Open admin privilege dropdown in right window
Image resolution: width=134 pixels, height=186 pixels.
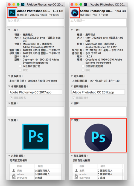(x=105, y=174)
